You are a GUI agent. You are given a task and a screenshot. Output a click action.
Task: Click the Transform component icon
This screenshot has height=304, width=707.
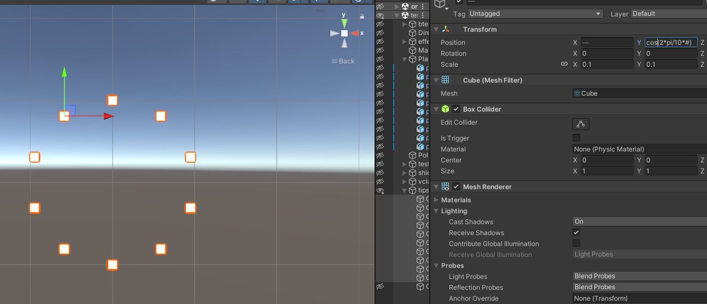(446, 30)
